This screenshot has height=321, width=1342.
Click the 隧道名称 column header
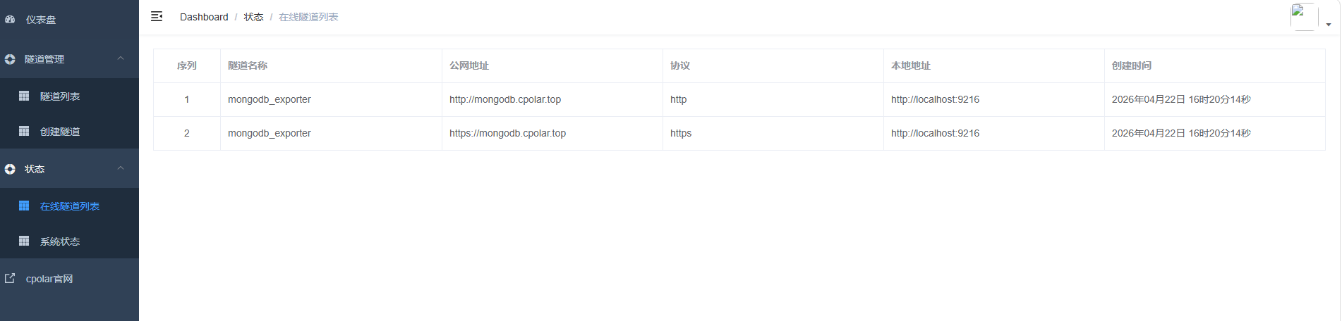pos(248,65)
